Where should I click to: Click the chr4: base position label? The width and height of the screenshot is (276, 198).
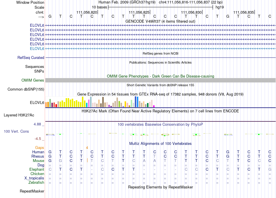click(x=40, y=12)
